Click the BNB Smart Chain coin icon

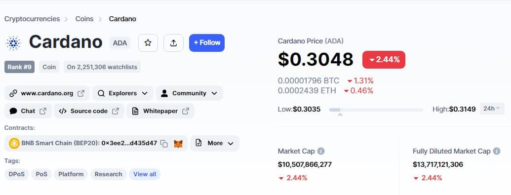14,144
